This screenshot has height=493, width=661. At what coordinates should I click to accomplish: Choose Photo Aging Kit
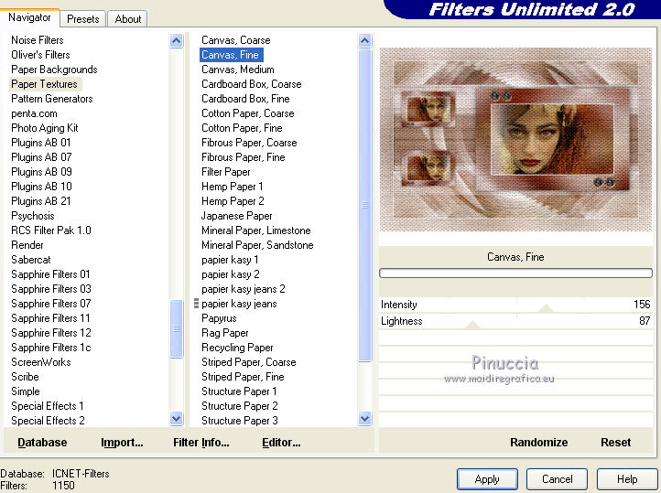[45, 128]
